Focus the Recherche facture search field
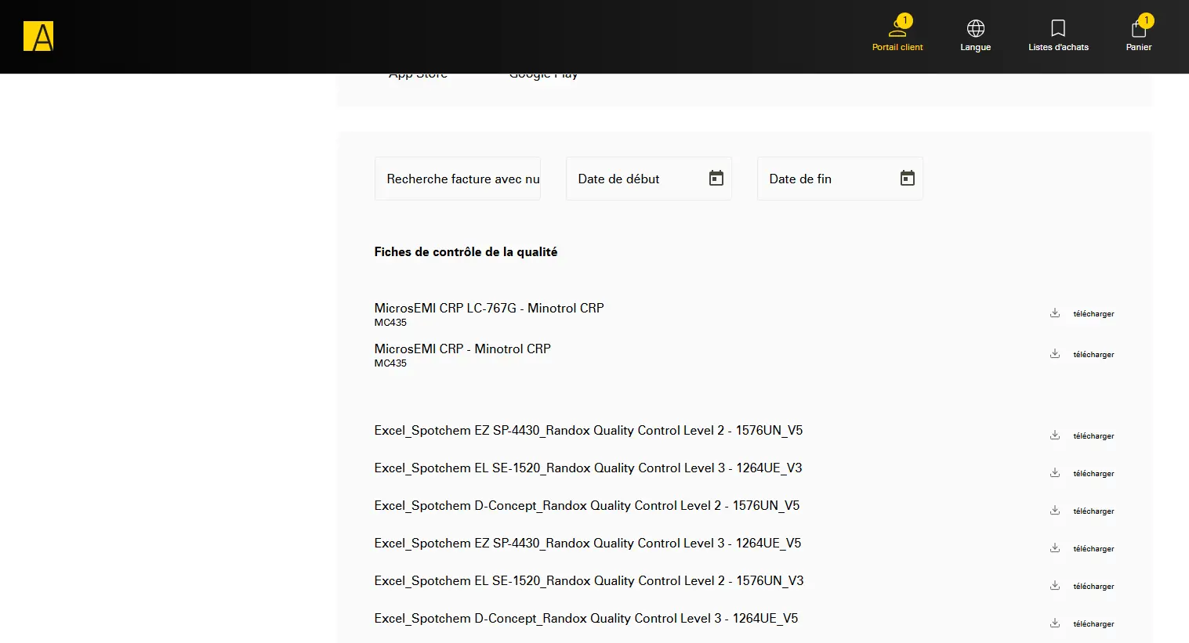The width and height of the screenshot is (1189, 643). [x=458, y=179]
